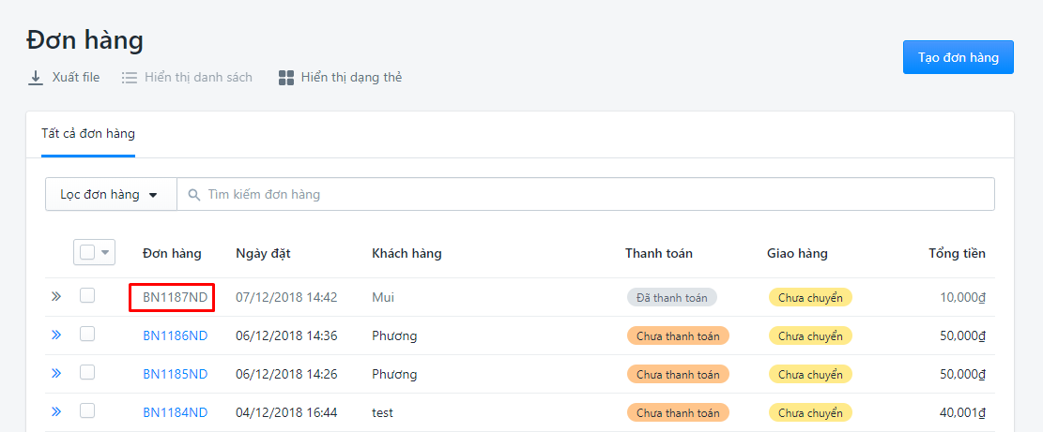1043x432 pixels.
Task: Click the Hiển thị dạng thẻ grid icon
Action: pos(286,78)
